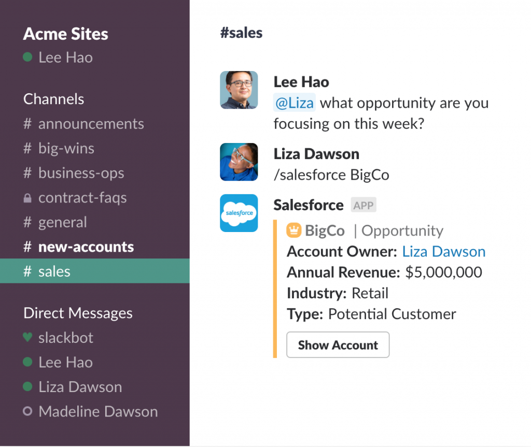Open the Liza Dawson account owner link
This screenshot has width=531, height=447.
(x=444, y=252)
